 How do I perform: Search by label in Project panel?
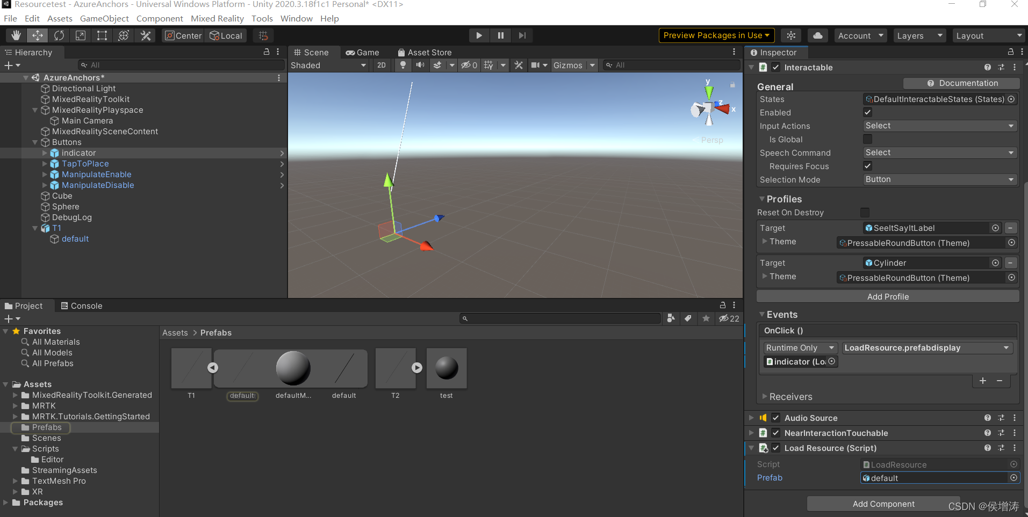[688, 318]
